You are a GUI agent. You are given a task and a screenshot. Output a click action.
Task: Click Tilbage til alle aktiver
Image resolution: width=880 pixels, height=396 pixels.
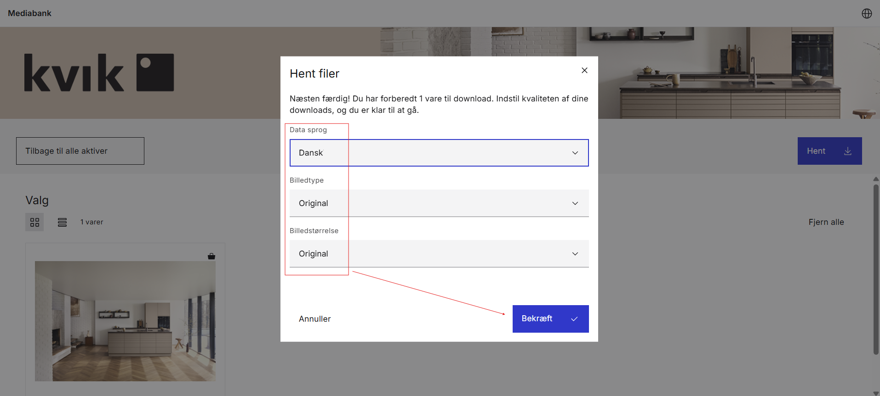[x=80, y=151]
